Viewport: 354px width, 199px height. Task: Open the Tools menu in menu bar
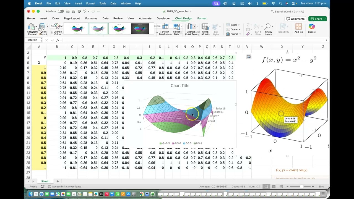(x=103, y=3)
